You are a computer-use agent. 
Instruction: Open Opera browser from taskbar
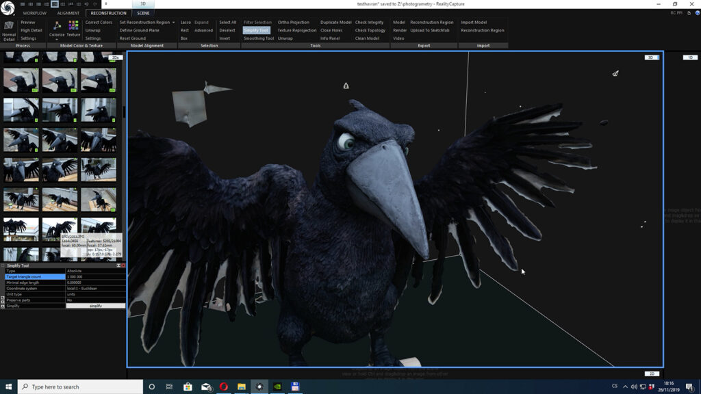224,387
